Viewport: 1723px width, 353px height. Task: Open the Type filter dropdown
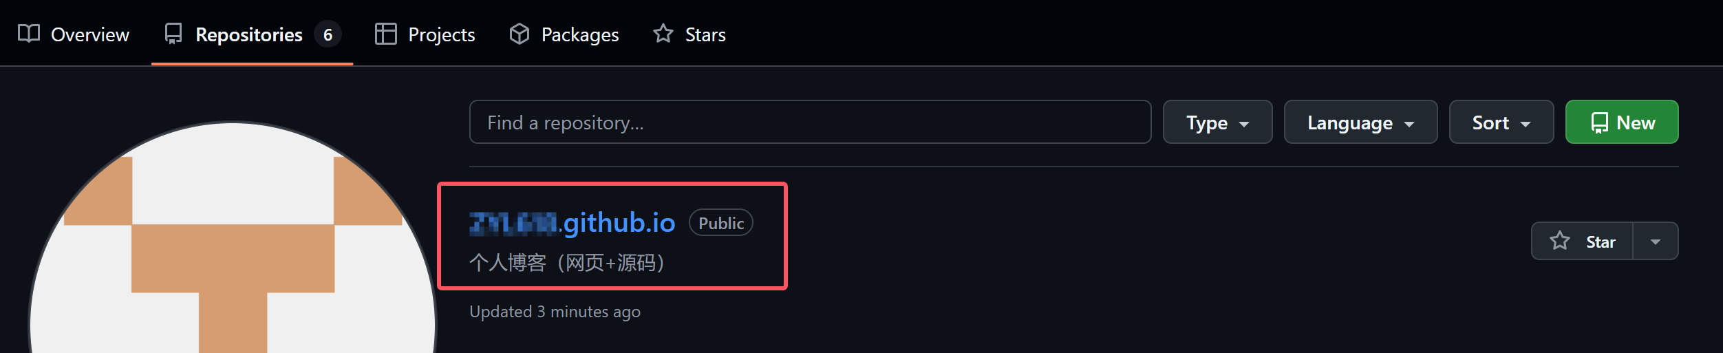click(1217, 122)
